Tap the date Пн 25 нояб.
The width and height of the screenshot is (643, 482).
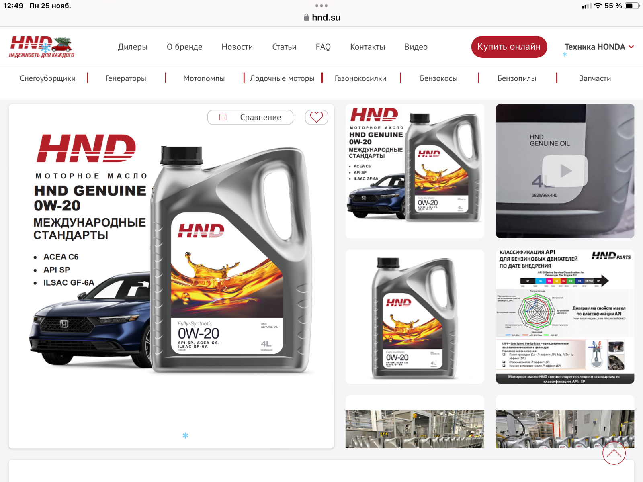pyautogui.click(x=50, y=6)
